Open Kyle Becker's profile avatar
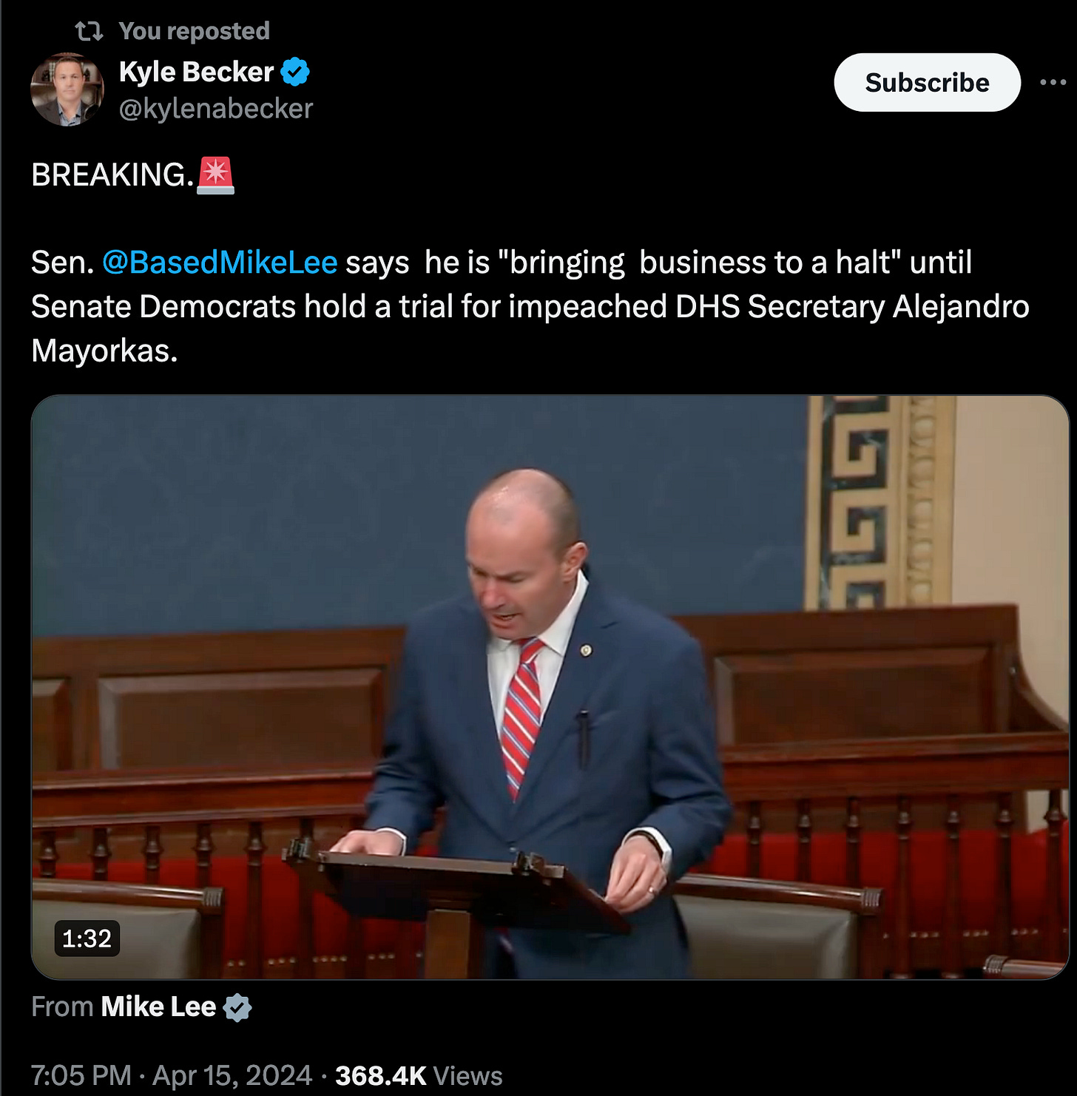Viewport: 1077px width, 1096px height. coord(67,89)
